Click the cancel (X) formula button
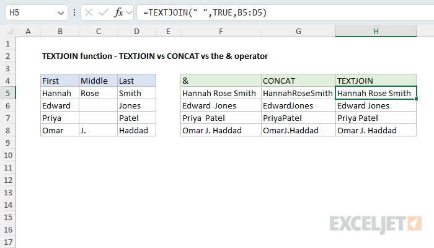This screenshot has width=434, height=248. pyautogui.click(x=89, y=12)
